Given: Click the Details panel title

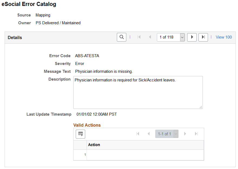Looking at the screenshot, I should coord(15,37).
